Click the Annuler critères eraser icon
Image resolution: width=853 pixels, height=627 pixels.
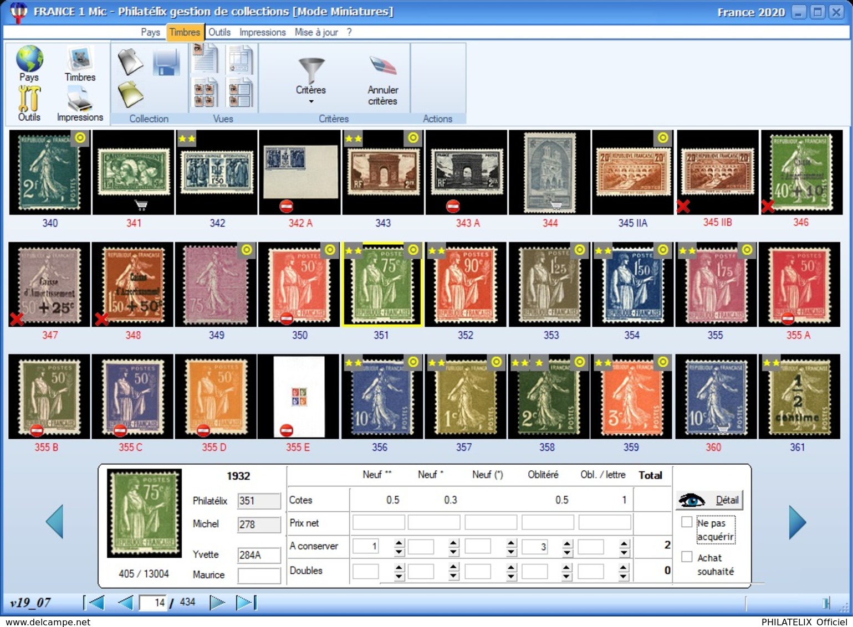point(383,66)
